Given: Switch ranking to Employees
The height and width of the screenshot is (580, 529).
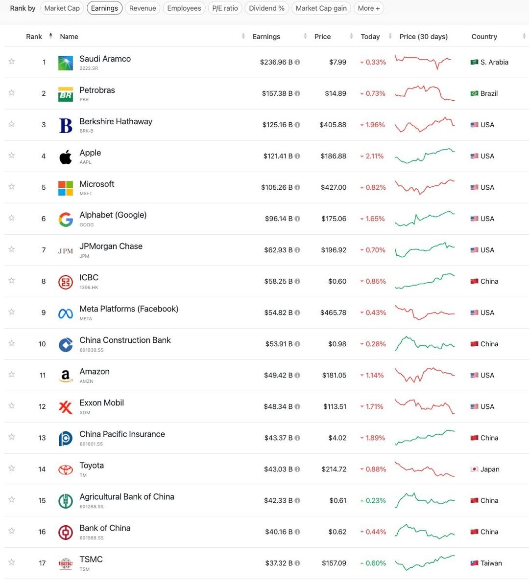Looking at the screenshot, I should 184,8.
